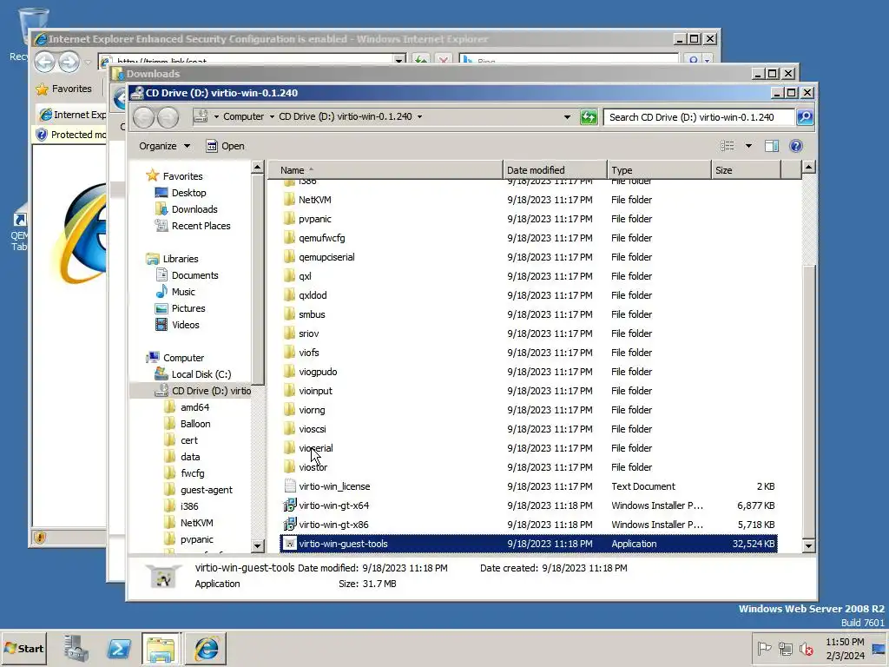This screenshot has height=667, width=889.
Task: Select the virtio-win_license text document
Action: (334, 486)
